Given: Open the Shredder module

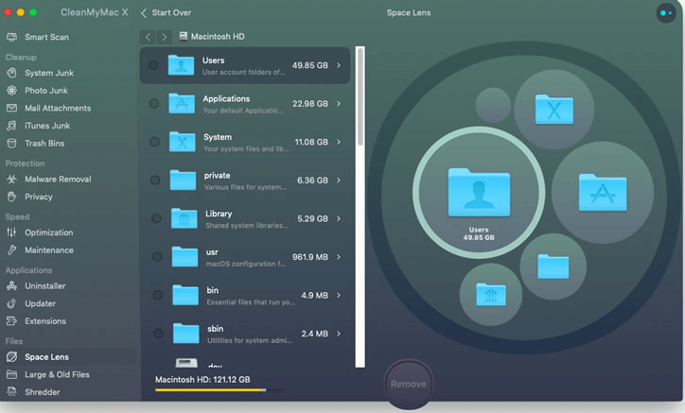Looking at the screenshot, I should (43, 392).
